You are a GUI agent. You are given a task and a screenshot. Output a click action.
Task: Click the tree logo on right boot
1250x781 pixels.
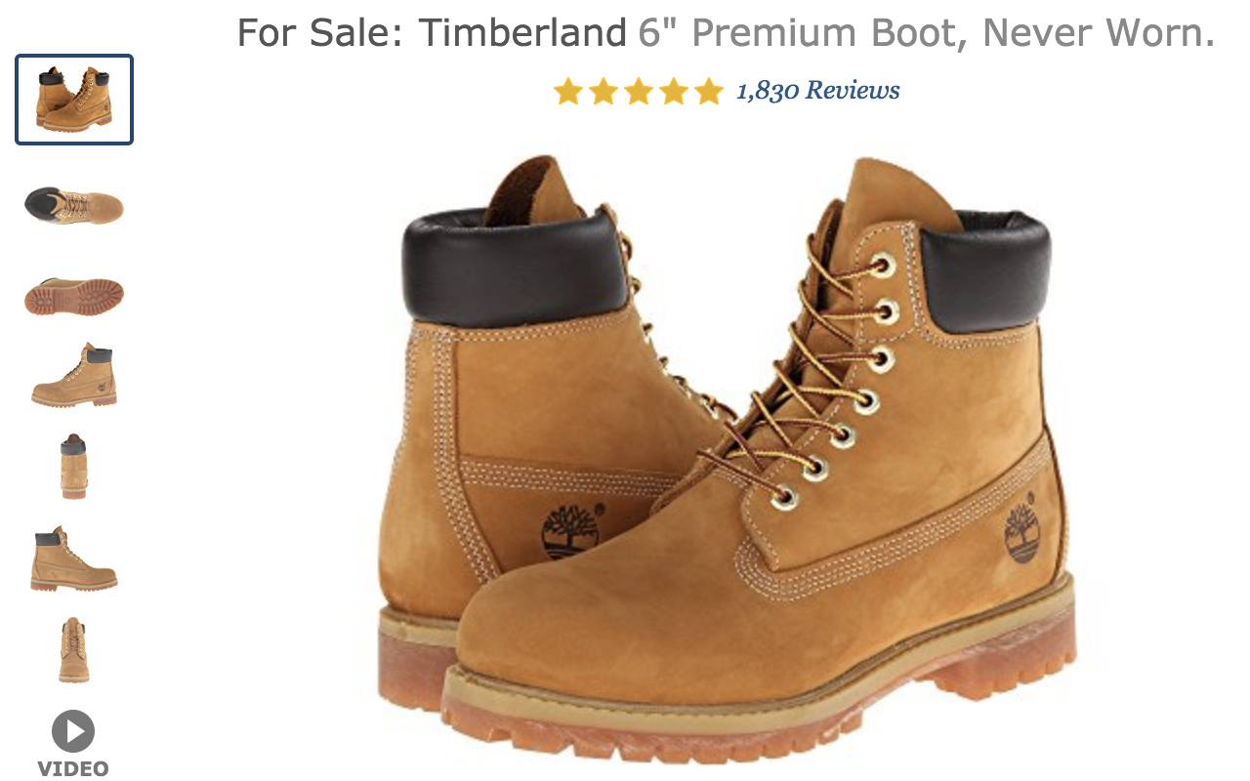coord(1021,533)
